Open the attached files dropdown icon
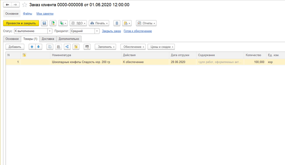Image resolution: width=285 pixels, height=165 pixels. click(127, 23)
